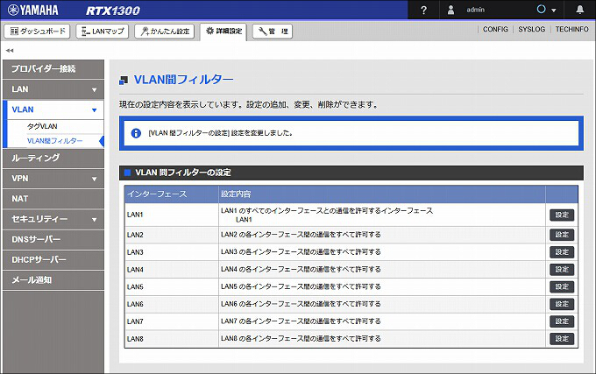Click the LAN1 interface cell
Viewport: 596px width, 374px height.
coord(172,215)
